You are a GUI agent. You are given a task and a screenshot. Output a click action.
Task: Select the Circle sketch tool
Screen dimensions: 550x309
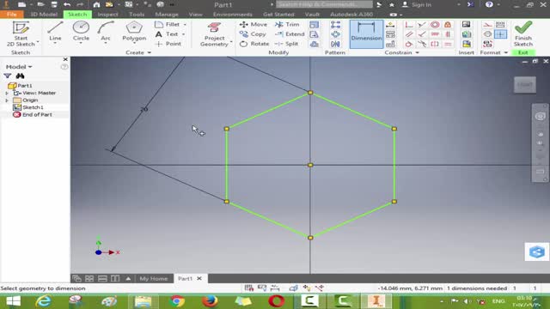click(x=81, y=32)
